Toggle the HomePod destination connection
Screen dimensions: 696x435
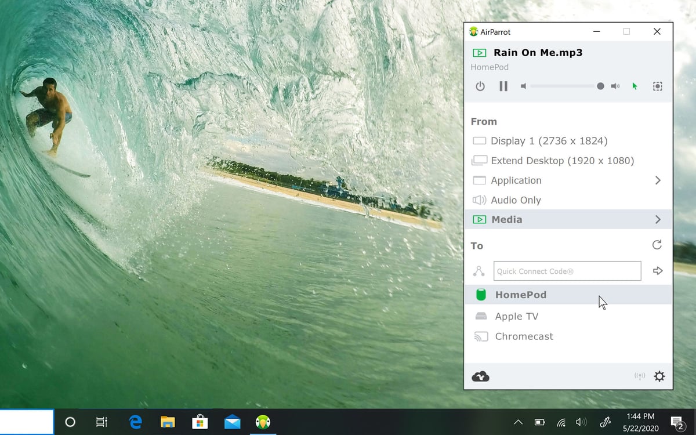tap(520, 295)
